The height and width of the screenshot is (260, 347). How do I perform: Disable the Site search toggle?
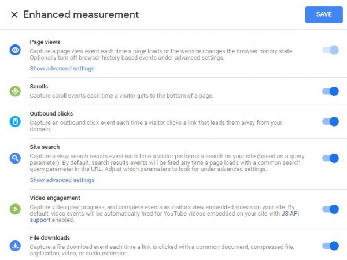click(330, 158)
